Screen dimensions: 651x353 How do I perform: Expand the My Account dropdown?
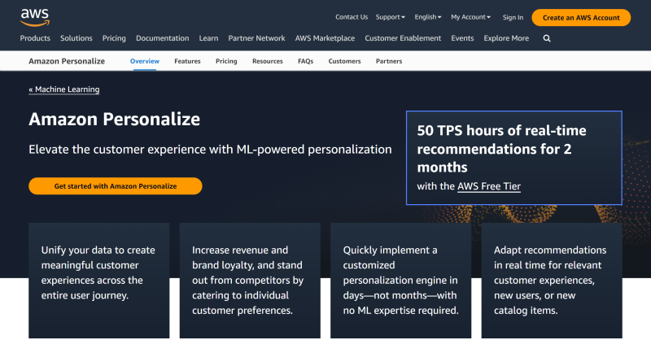[x=471, y=17]
